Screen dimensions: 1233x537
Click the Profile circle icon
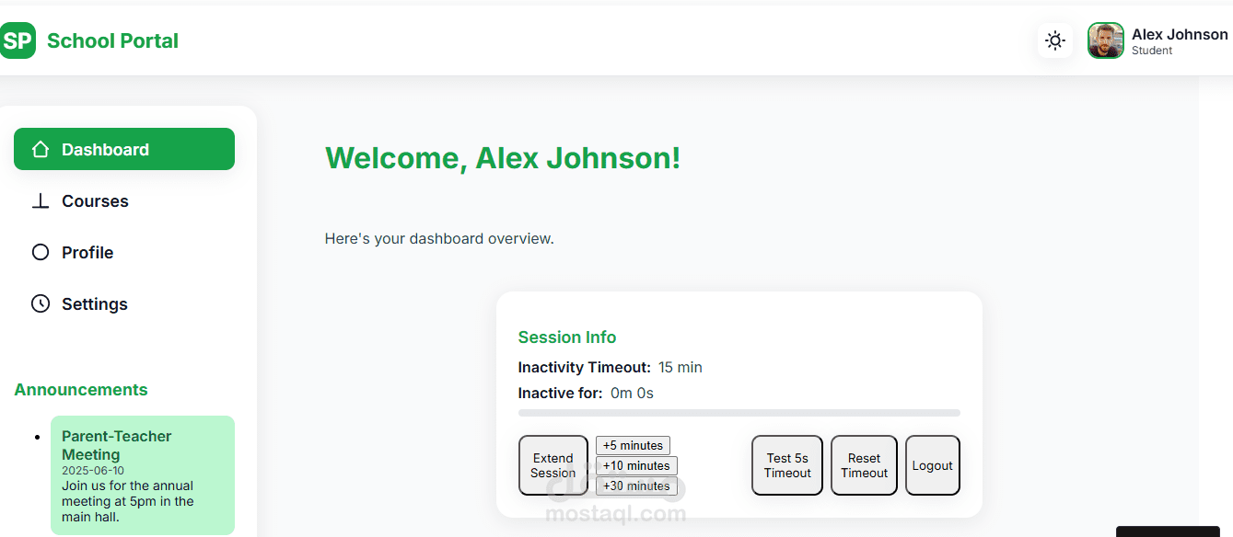click(41, 252)
